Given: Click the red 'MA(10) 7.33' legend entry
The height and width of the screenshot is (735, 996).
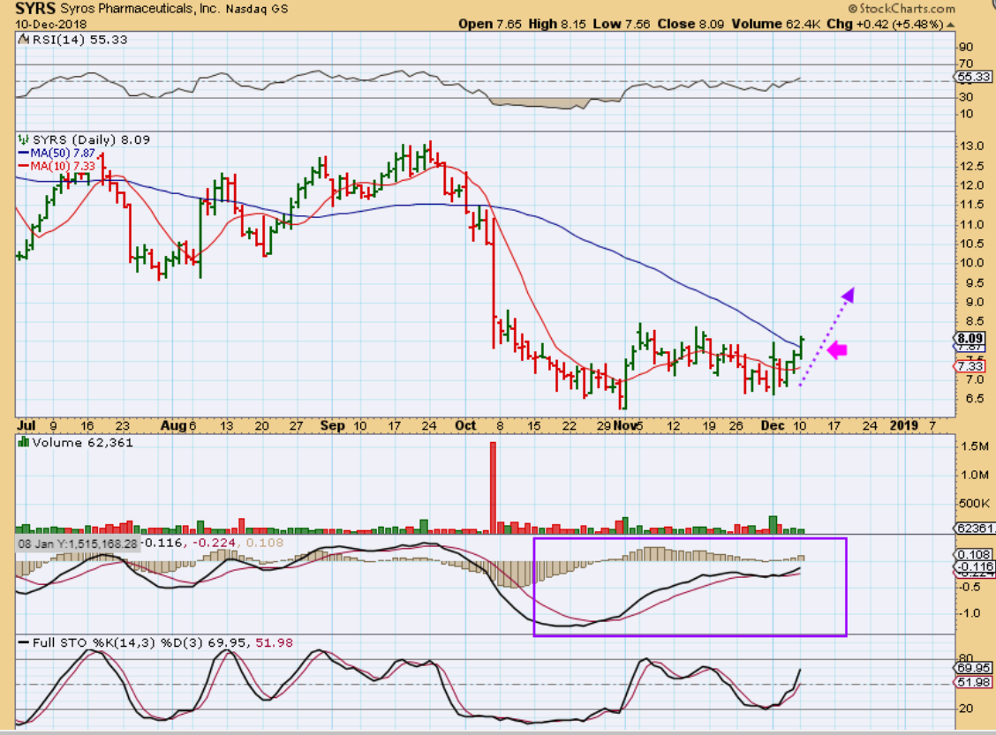Looking at the screenshot, I should [57, 166].
